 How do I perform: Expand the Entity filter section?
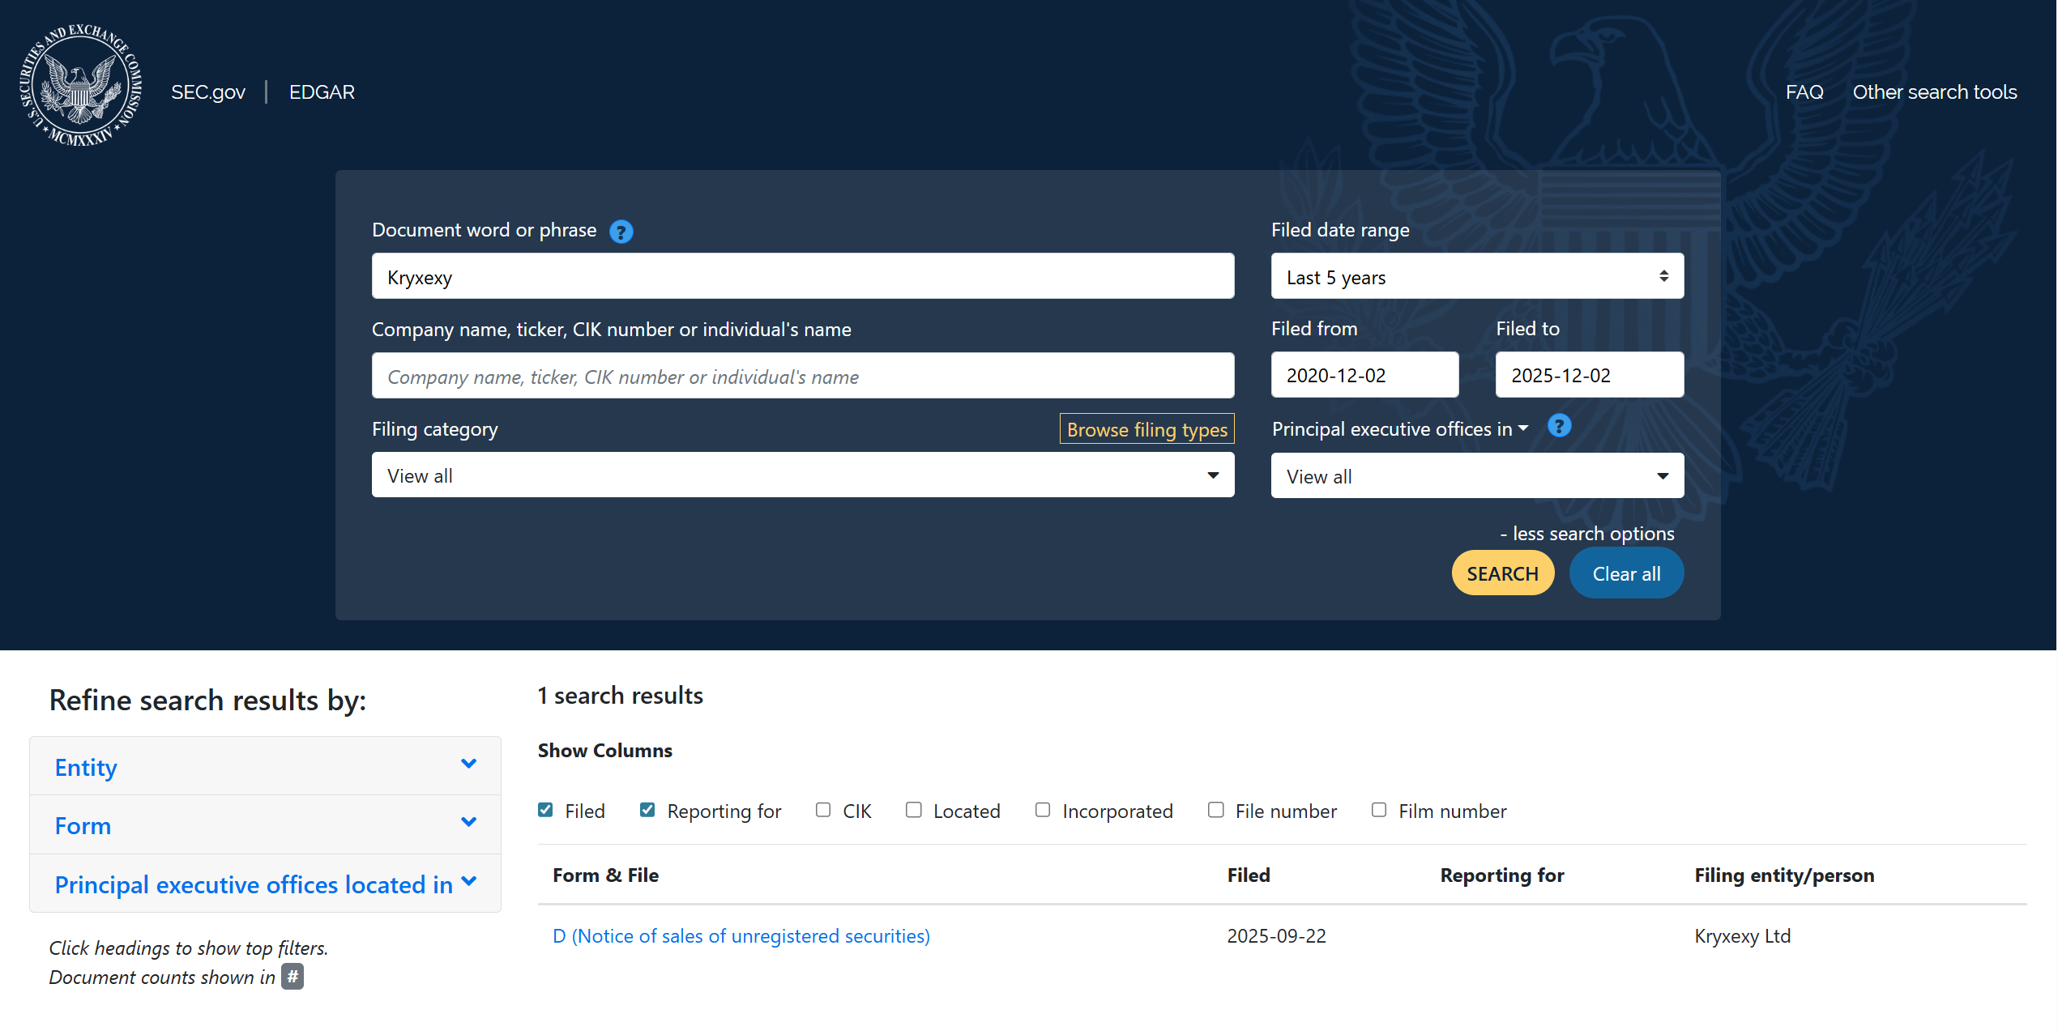(x=265, y=766)
